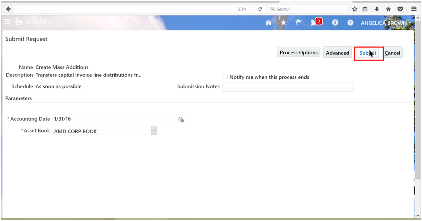Submit the Create Mass Additions request
The image size is (422, 221).
pos(369,53)
